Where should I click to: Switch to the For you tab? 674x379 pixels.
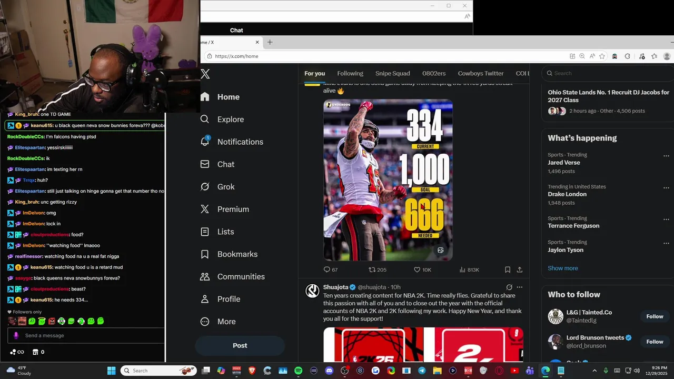point(314,73)
